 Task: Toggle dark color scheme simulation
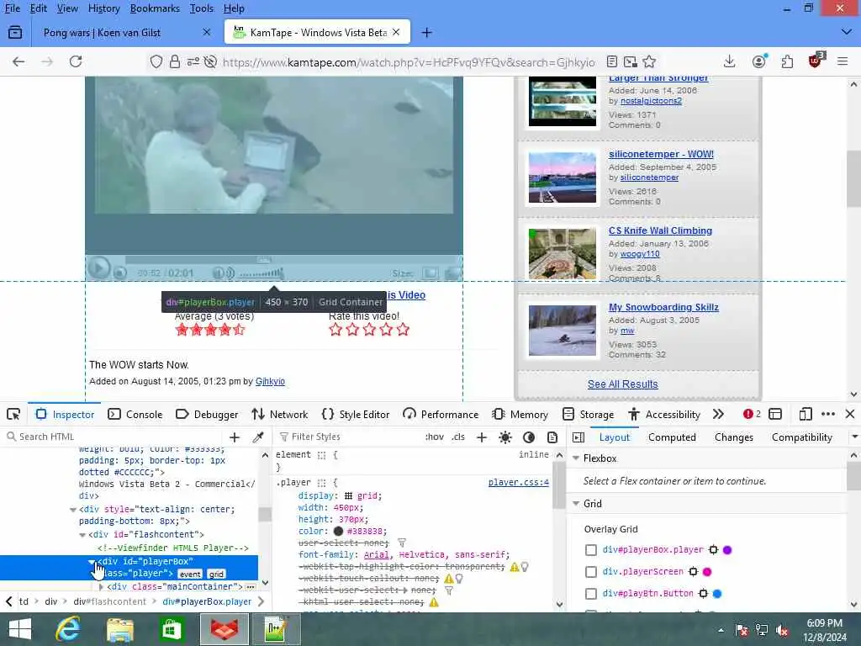click(529, 437)
